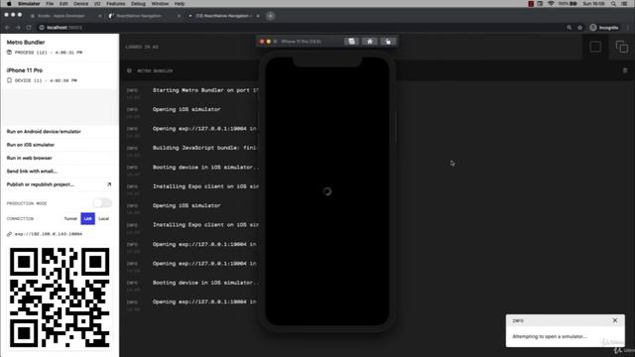Viewport: 635px width, 357px height.
Task: Click the Sun 16:08 clock in the menu bar
Action: click(x=593, y=4)
